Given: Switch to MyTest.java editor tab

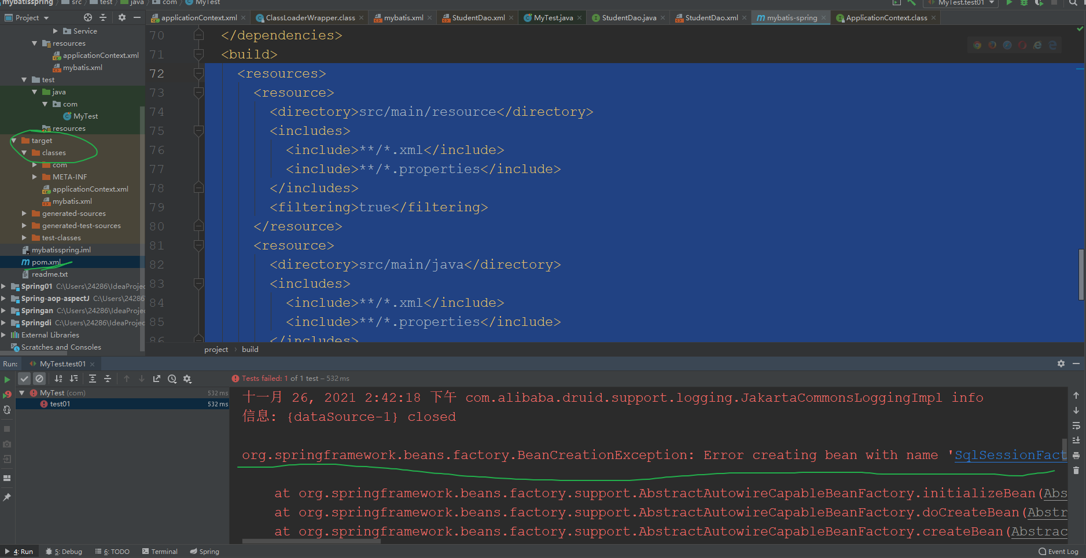Looking at the screenshot, I should tap(553, 18).
